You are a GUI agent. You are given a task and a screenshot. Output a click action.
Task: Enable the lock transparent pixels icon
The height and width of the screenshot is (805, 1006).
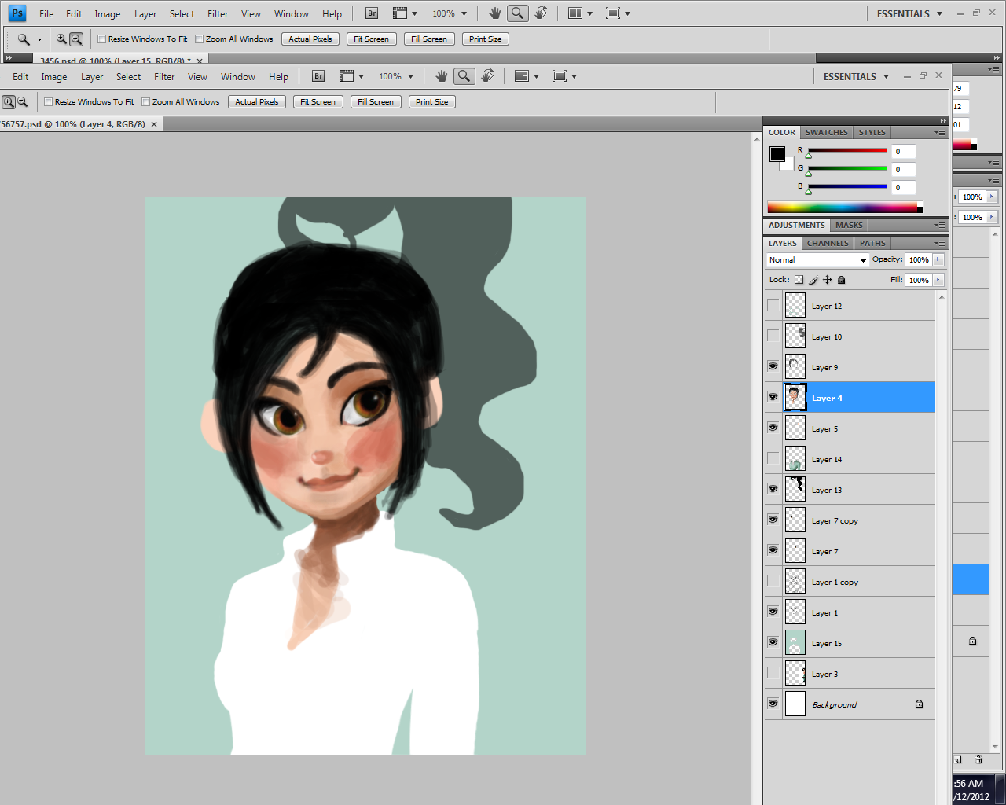point(799,280)
